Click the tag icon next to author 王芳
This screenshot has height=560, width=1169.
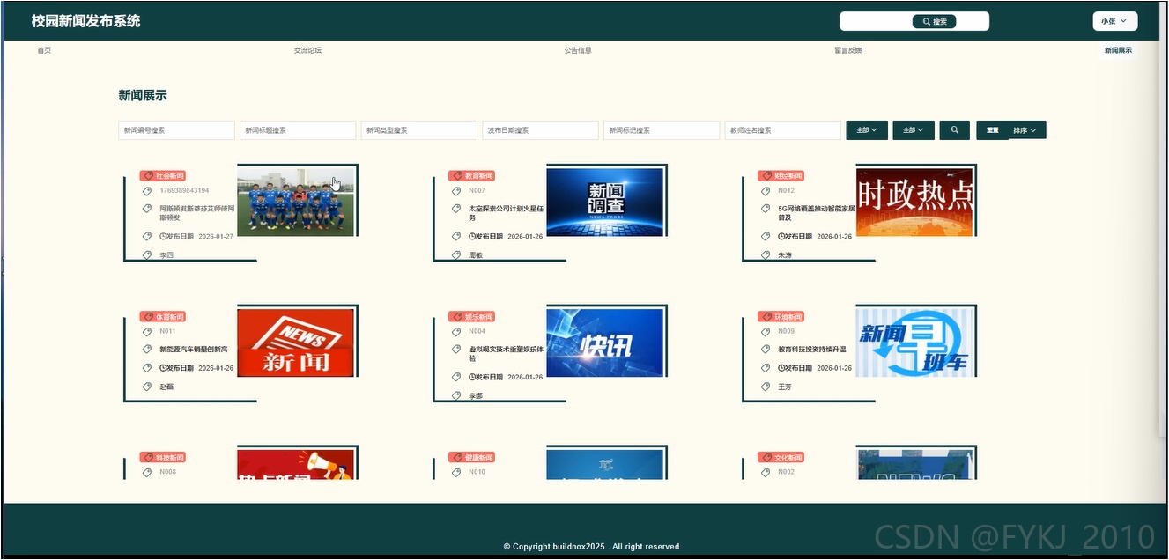[x=766, y=387]
